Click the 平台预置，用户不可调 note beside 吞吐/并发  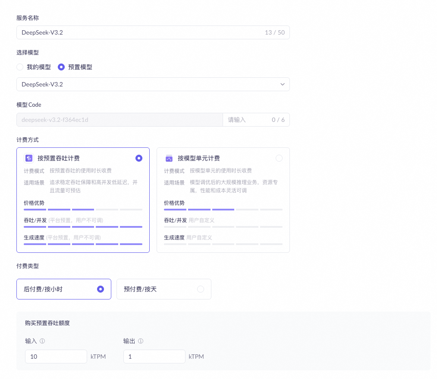(x=76, y=220)
